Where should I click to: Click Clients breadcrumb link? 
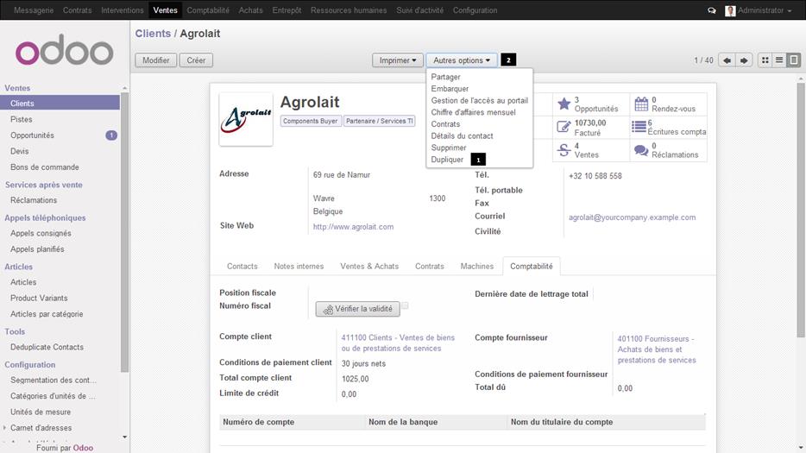click(153, 34)
